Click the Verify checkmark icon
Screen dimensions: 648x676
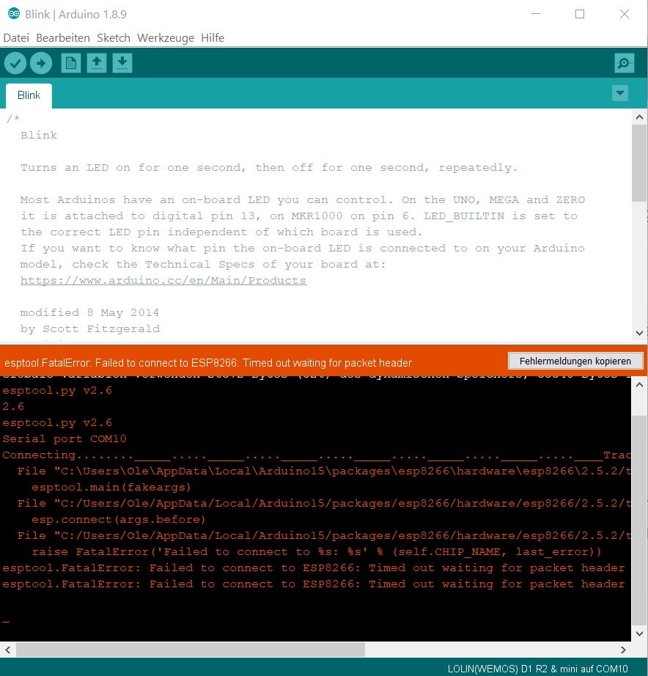(x=15, y=63)
